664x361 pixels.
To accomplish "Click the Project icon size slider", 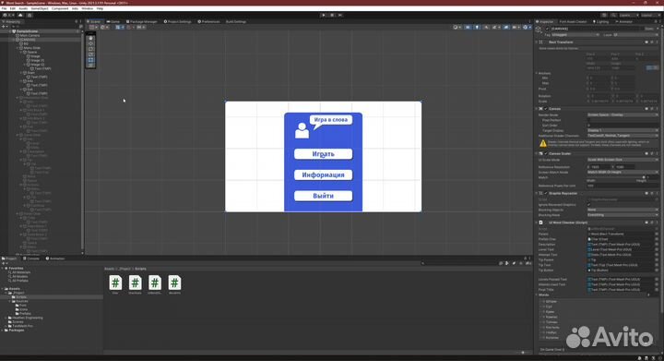I will pyautogui.click(x=522, y=353).
